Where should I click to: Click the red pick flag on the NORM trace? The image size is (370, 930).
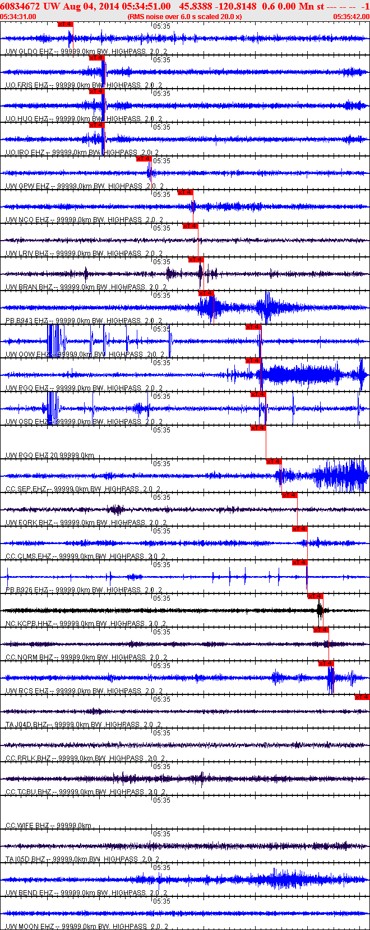[x=321, y=629]
